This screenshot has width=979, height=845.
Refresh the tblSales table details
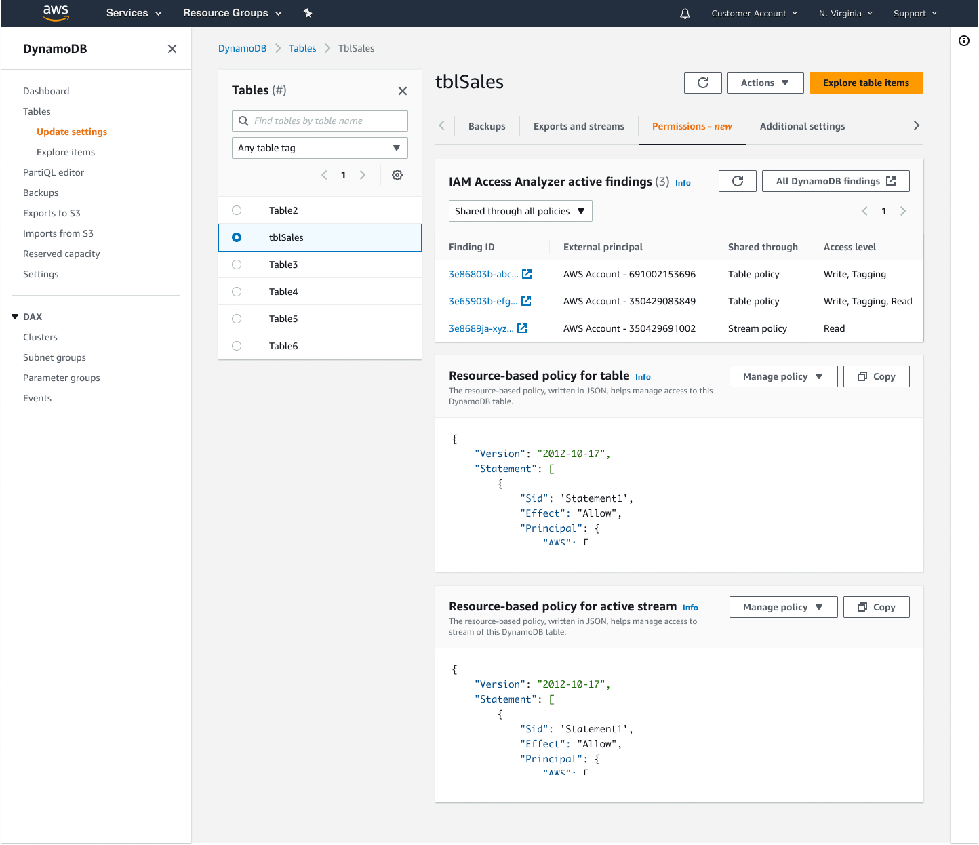[702, 83]
